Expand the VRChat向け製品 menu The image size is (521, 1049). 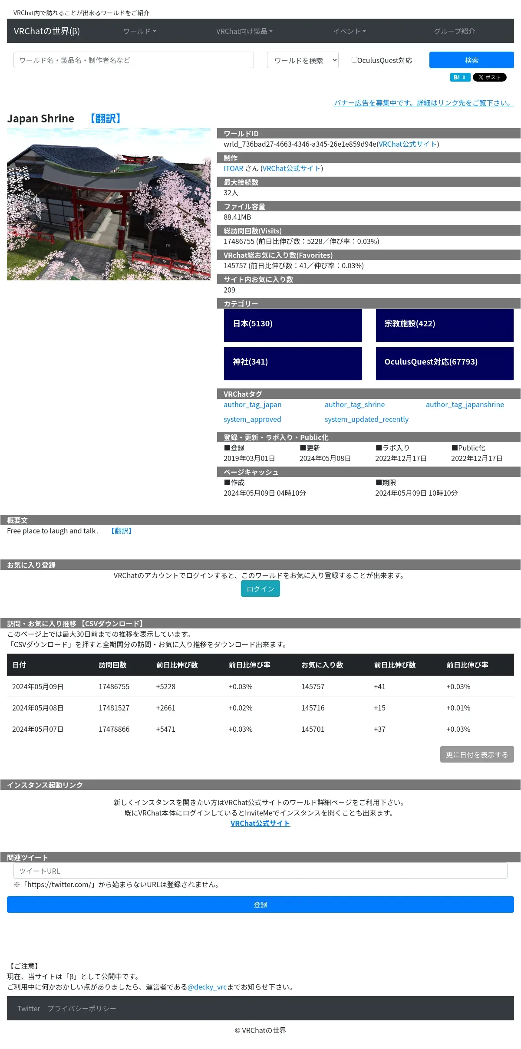pyautogui.click(x=244, y=31)
